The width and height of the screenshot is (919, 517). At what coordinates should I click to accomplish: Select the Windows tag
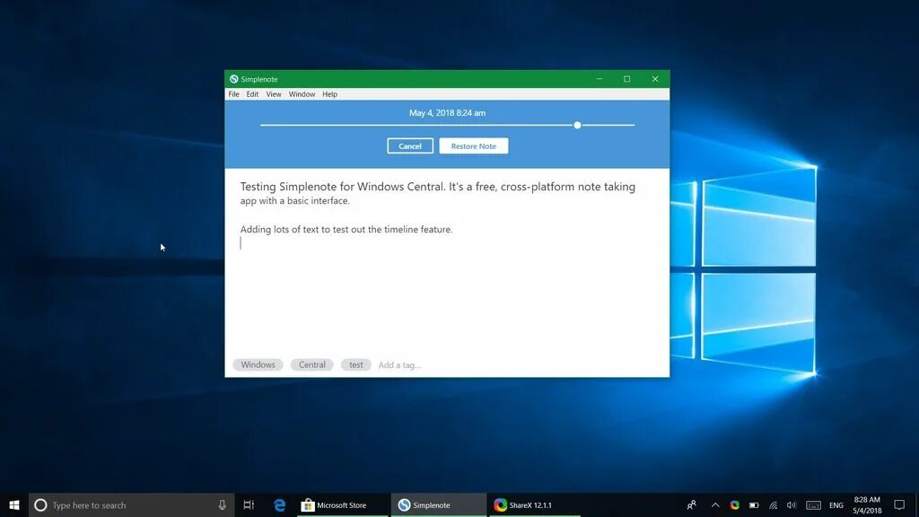pyautogui.click(x=258, y=364)
